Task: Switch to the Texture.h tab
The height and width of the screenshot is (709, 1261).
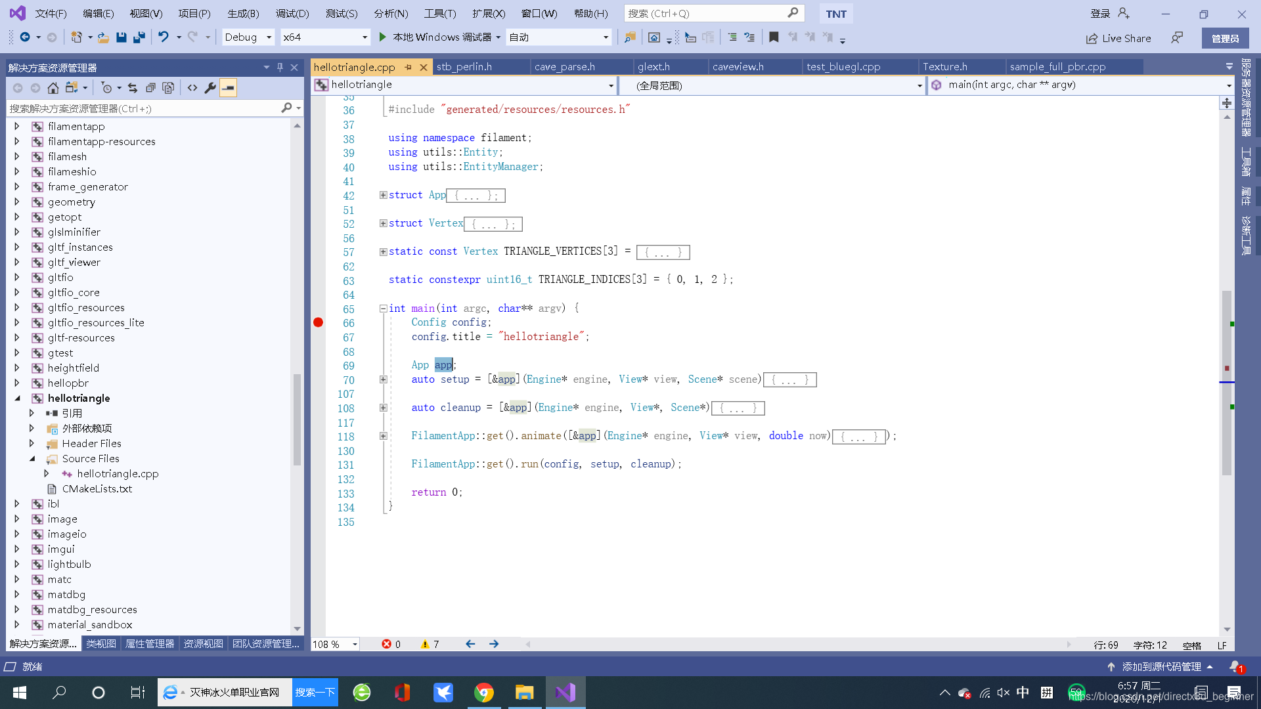Action: (x=944, y=67)
